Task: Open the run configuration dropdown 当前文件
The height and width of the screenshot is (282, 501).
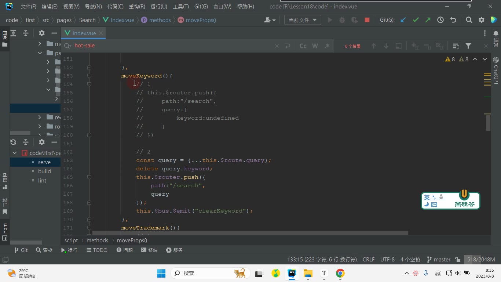Action: [x=303, y=20]
